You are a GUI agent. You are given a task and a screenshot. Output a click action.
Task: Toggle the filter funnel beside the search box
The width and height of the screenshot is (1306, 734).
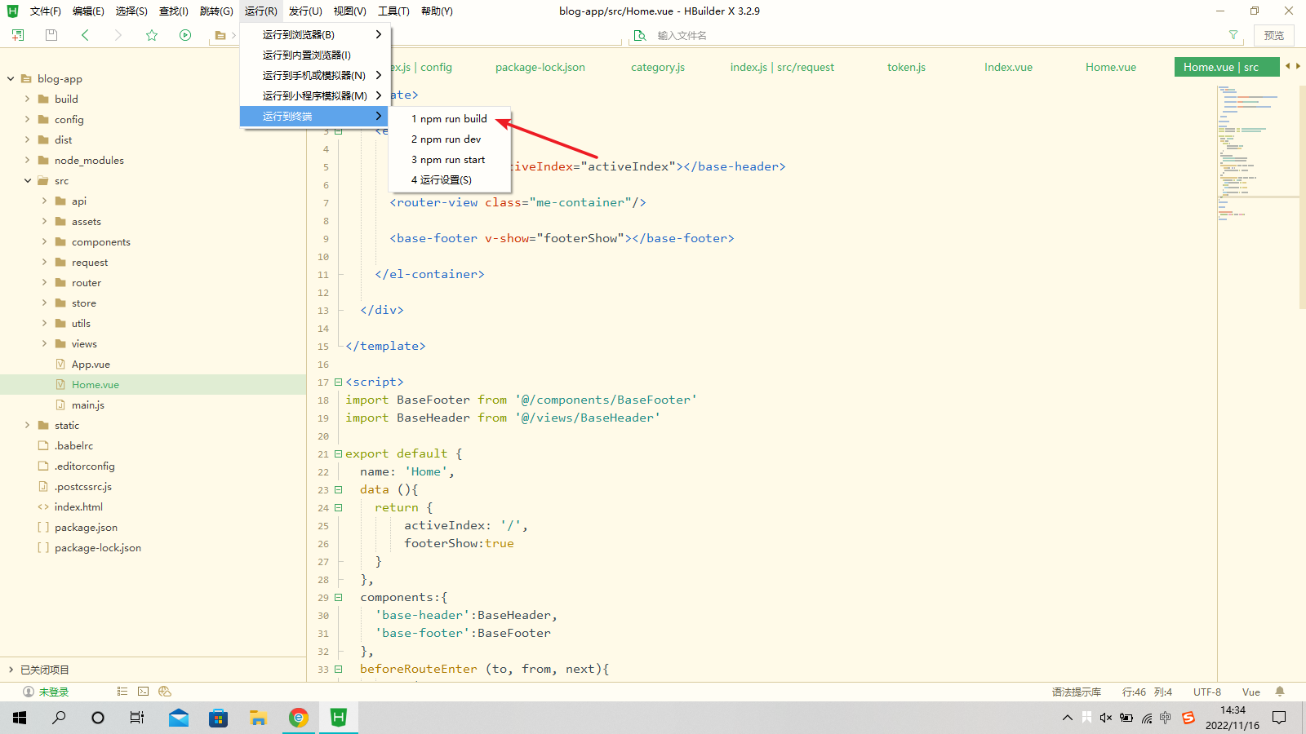1233,35
